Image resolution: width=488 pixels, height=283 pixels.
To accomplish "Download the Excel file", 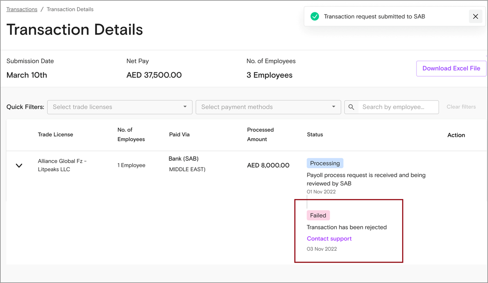I will tap(451, 68).
